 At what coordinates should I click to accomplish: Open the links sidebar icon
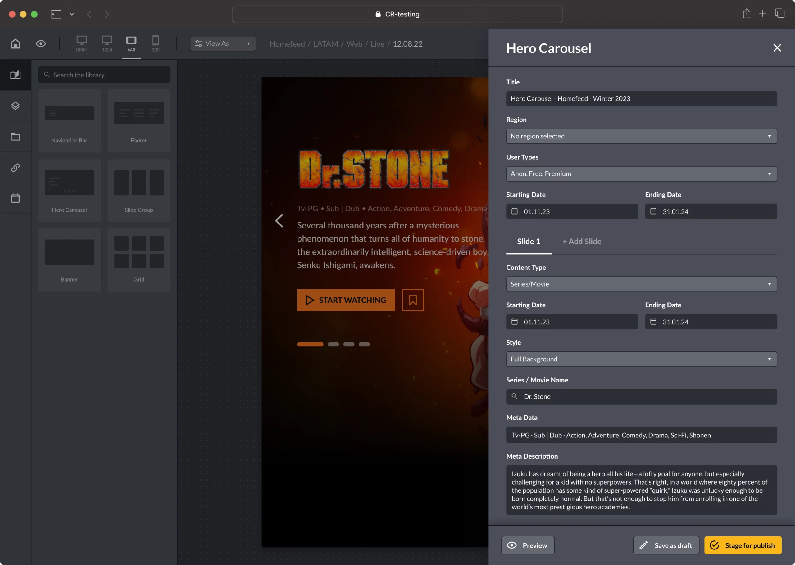click(15, 168)
